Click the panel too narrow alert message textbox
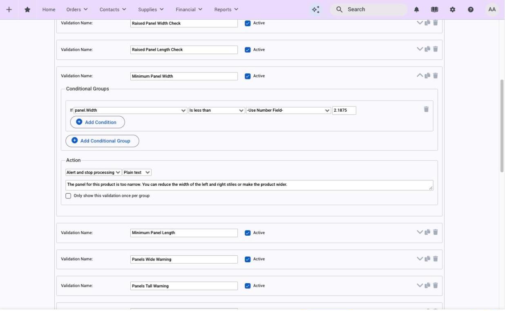Image resolution: width=505 pixels, height=311 pixels. (249, 185)
